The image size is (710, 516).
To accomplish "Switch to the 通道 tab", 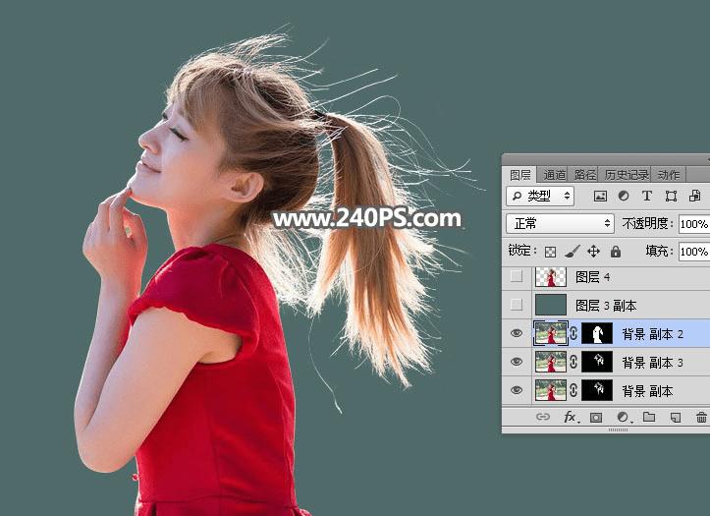I will pyautogui.click(x=554, y=175).
